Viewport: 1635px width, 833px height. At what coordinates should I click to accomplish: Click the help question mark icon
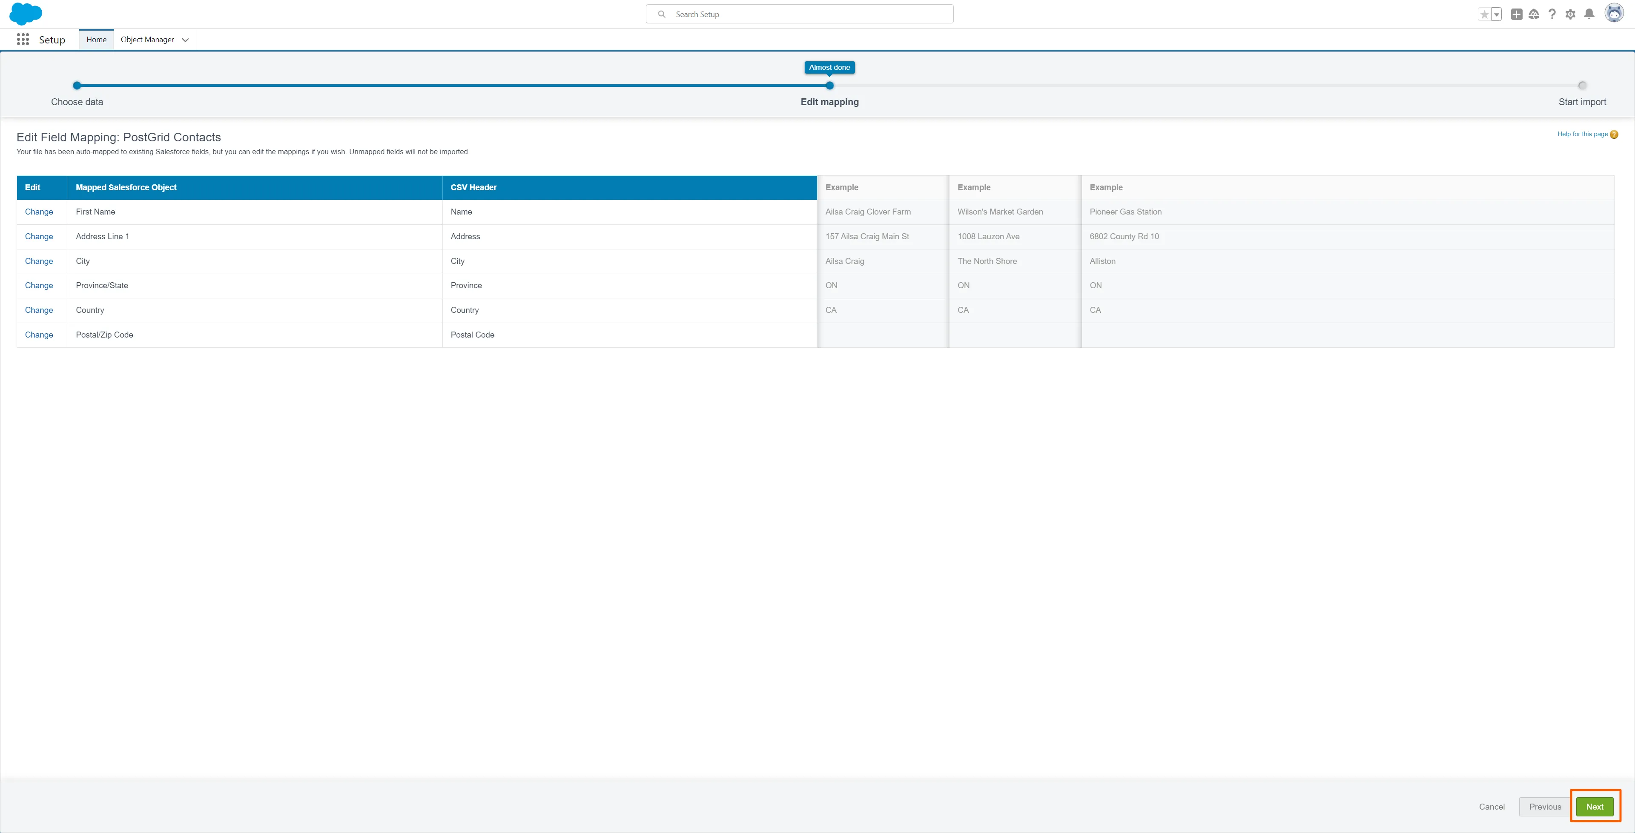click(1552, 14)
